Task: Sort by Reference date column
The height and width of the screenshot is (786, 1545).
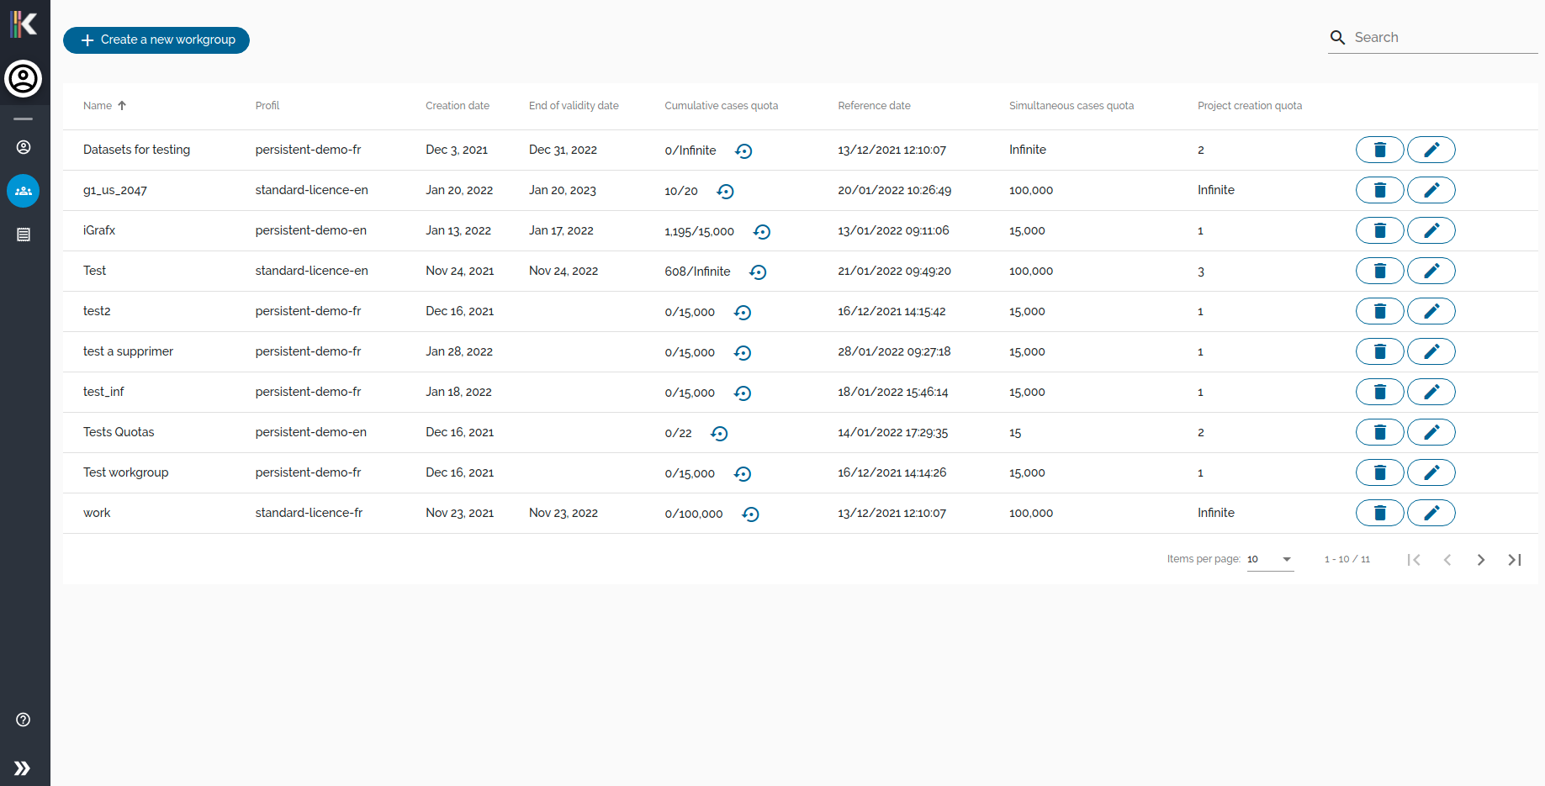Action: click(x=874, y=106)
